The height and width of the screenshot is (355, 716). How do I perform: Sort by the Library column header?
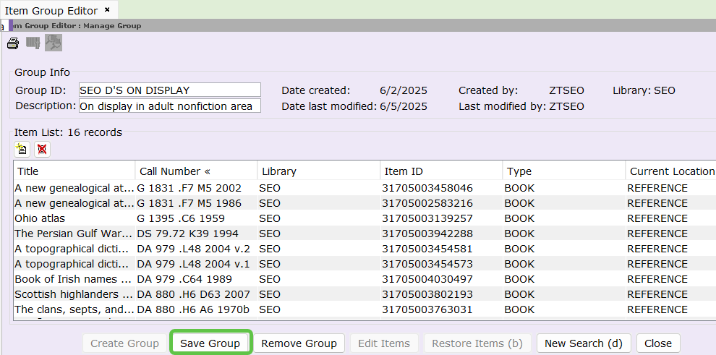[319, 171]
